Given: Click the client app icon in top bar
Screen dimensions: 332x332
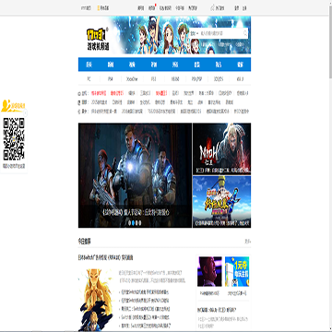Looking at the screenshot, I should tap(212, 8).
